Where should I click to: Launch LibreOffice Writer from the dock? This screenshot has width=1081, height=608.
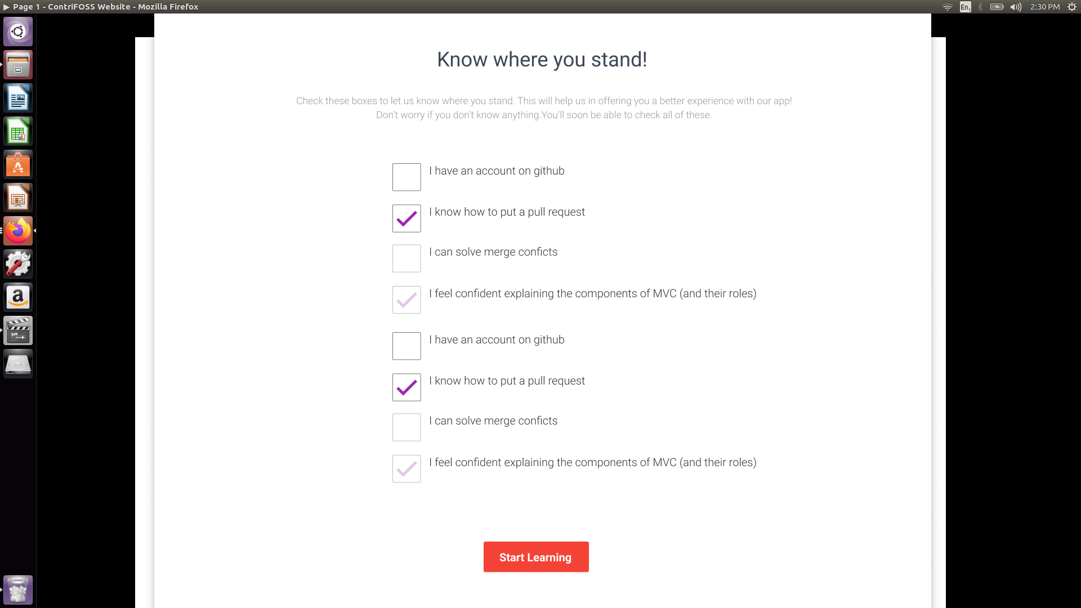click(18, 98)
